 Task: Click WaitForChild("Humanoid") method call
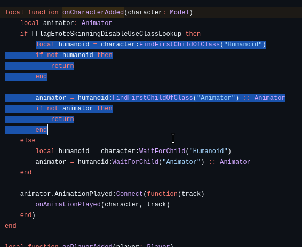[x=185, y=151]
